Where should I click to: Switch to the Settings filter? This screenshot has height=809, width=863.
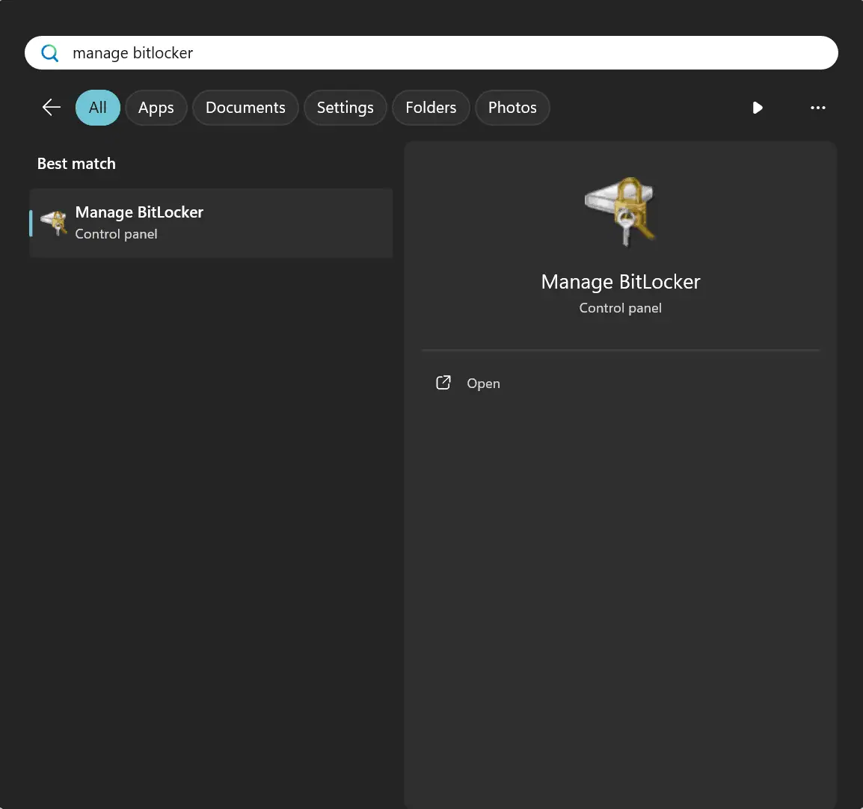click(x=345, y=108)
